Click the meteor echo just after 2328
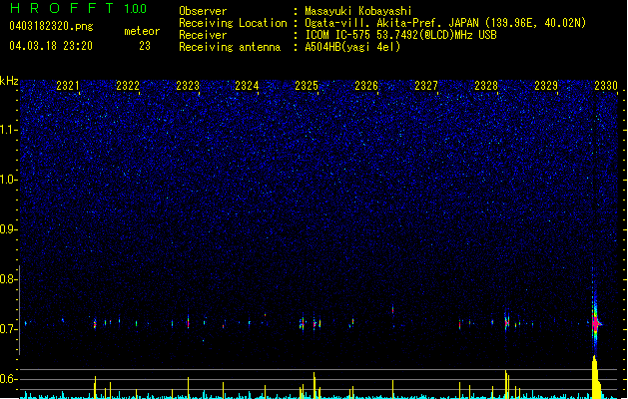Viewport: 628px width, 399px height. coord(506,322)
